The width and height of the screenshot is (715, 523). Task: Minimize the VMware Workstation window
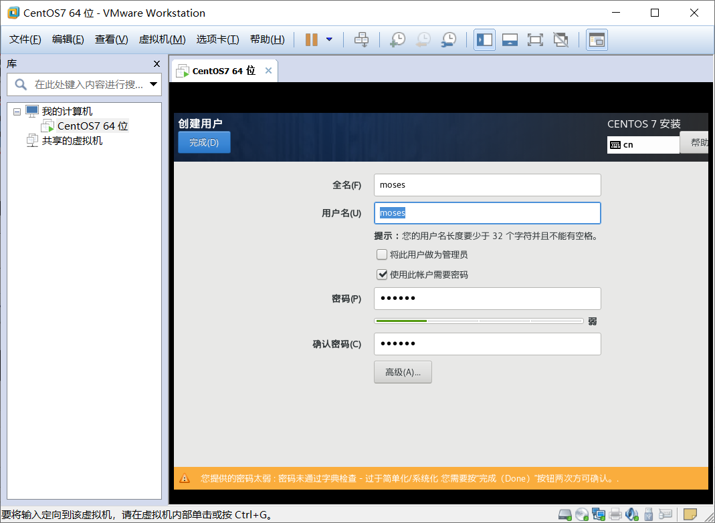pyautogui.click(x=615, y=13)
